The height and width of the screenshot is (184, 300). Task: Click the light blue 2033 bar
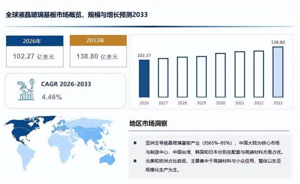(278, 72)
